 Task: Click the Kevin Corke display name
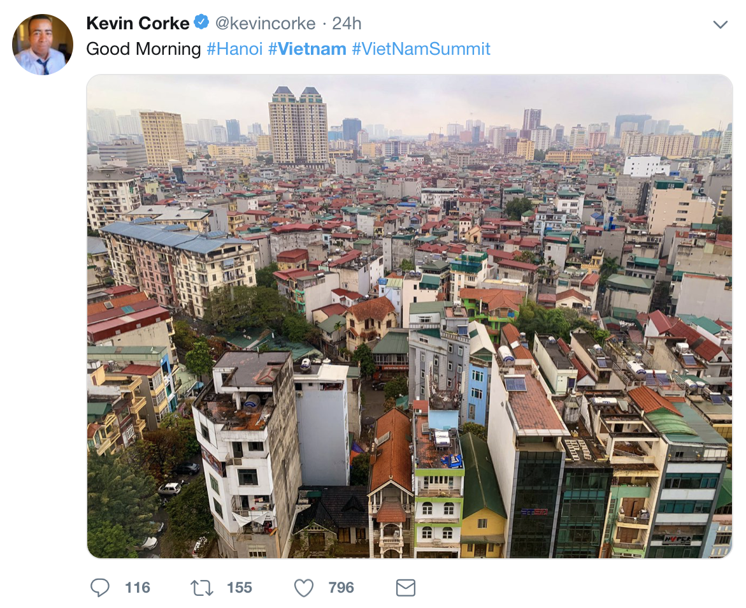pos(138,24)
